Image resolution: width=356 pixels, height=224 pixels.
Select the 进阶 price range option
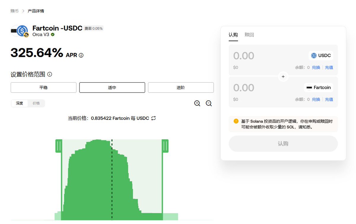point(181,88)
